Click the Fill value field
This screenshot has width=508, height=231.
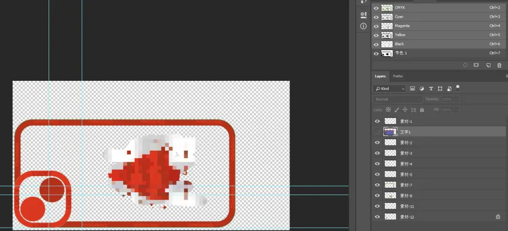447,110
